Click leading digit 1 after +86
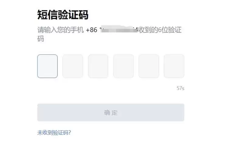Image resolution: width=243 pixels, height=148 pixels. [x=101, y=30]
